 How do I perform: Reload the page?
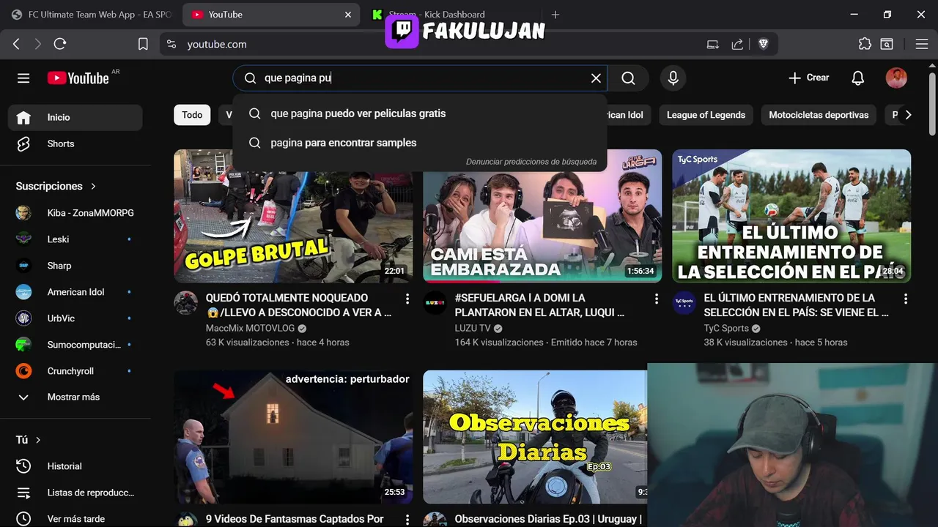point(60,44)
